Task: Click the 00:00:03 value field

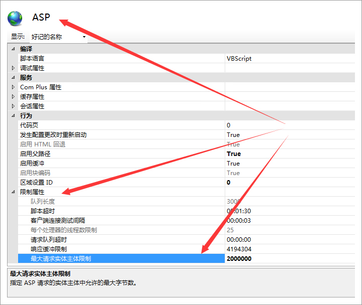Action: pyautogui.click(x=290, y=220)
